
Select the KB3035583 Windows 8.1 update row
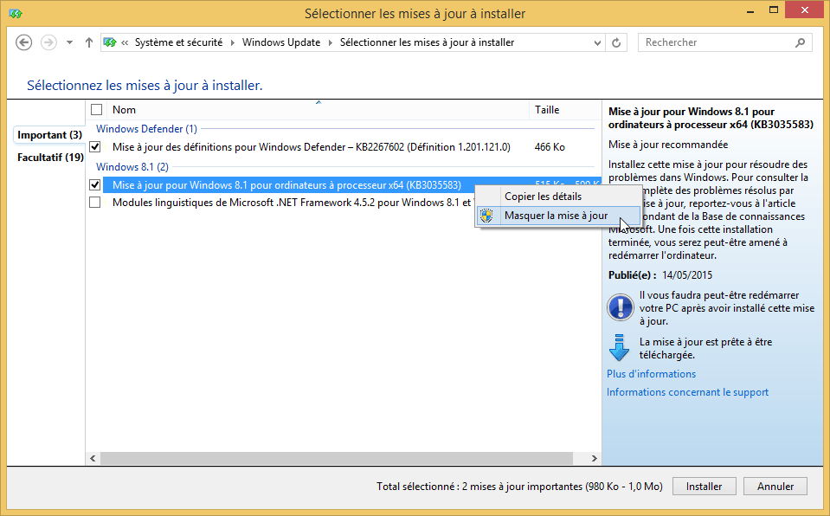[x=288, y=185]
